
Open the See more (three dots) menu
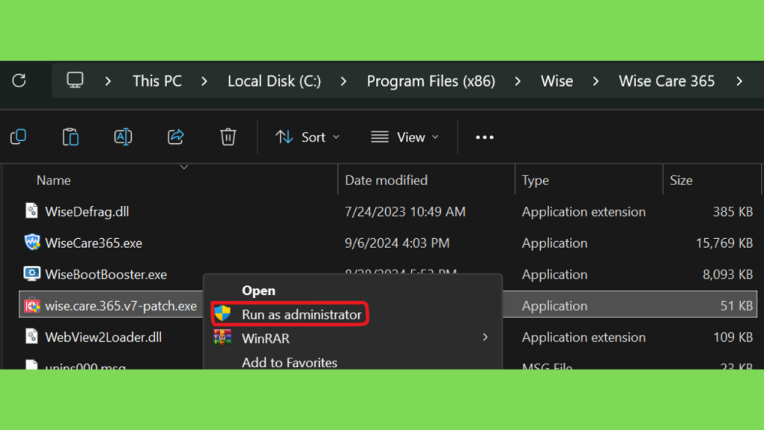(485, 137)
